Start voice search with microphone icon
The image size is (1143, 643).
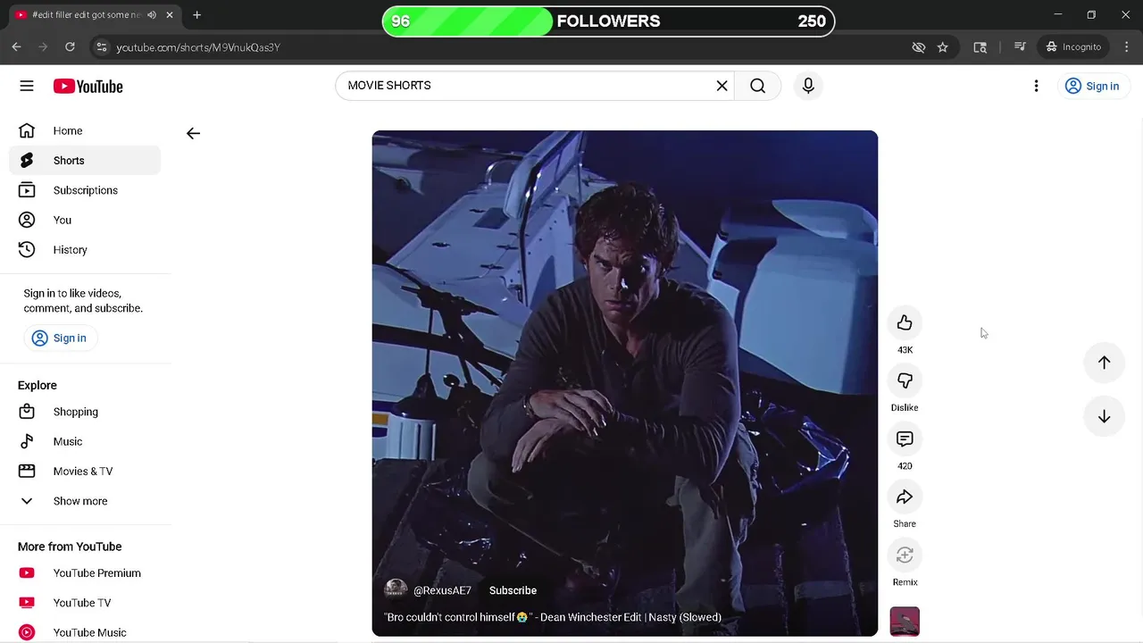[808, 86]
